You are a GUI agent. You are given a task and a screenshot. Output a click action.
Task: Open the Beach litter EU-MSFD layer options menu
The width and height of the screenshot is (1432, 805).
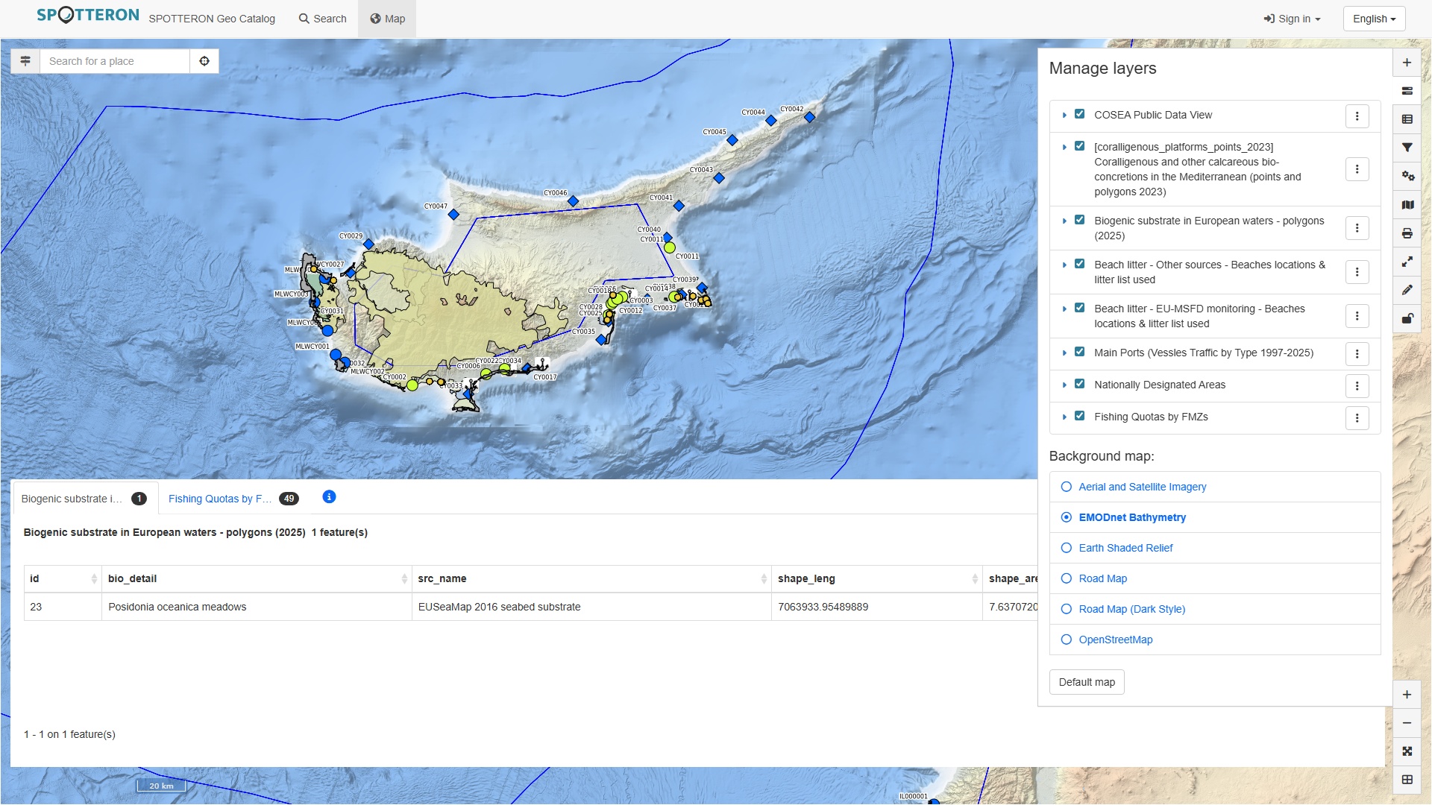pos(1357,315)
